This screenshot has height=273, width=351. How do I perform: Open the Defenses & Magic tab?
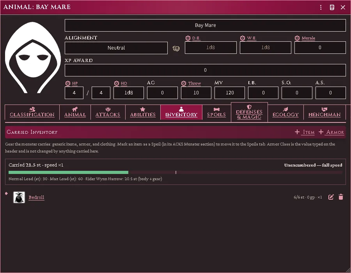(x=249, y=112)
